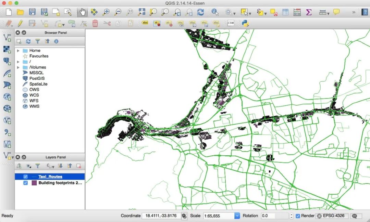
Task: Select PostGIS in the Browser Panel
Action: click(37, 78)
